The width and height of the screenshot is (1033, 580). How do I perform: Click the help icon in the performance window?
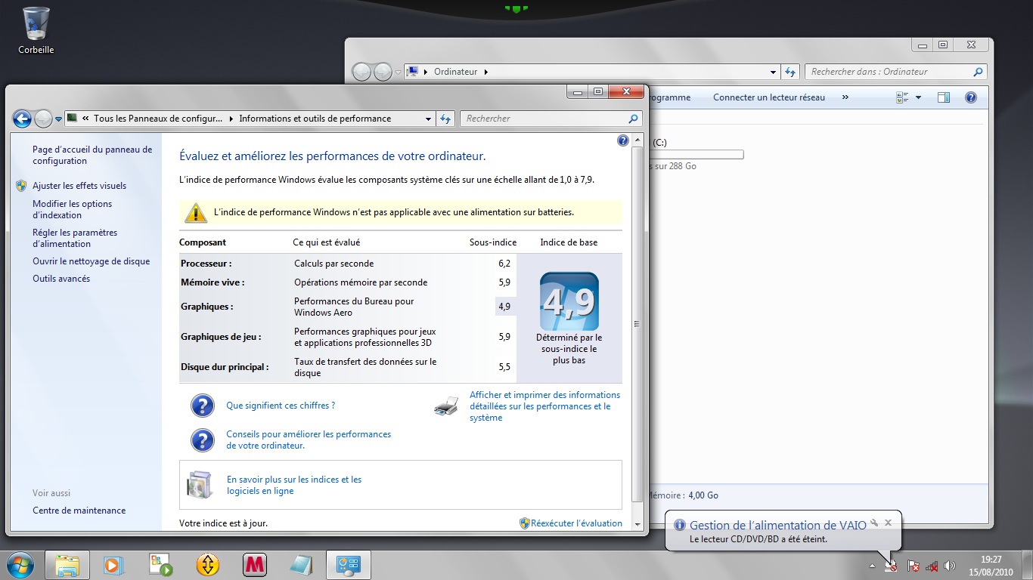[622, 140]
